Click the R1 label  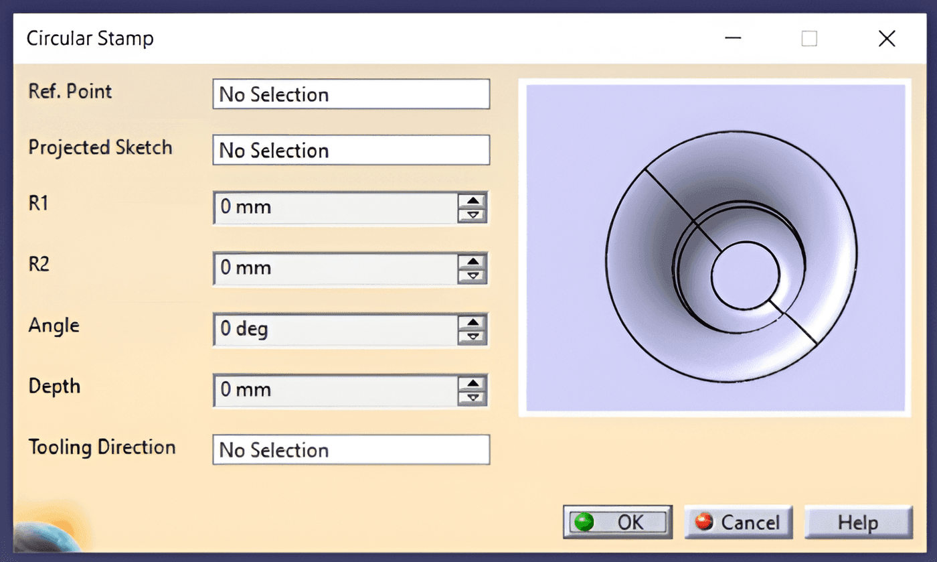pos(39,204)
